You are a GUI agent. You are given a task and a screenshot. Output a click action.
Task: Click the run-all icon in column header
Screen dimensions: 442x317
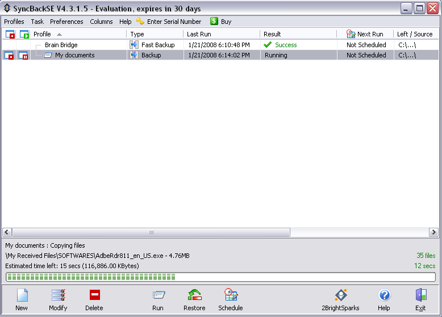tap(24, 35)
